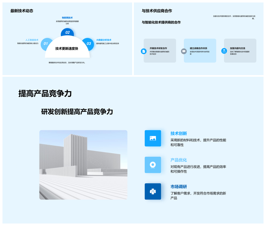The height and width of the screenshot is (226, 266).
Task: Select the org chart icon near 加强沟通与交流
Action: (x=224, y=51)
